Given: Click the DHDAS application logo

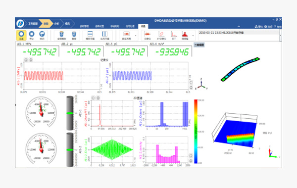Looking at the screenshot, I should [x=20, y=23].
